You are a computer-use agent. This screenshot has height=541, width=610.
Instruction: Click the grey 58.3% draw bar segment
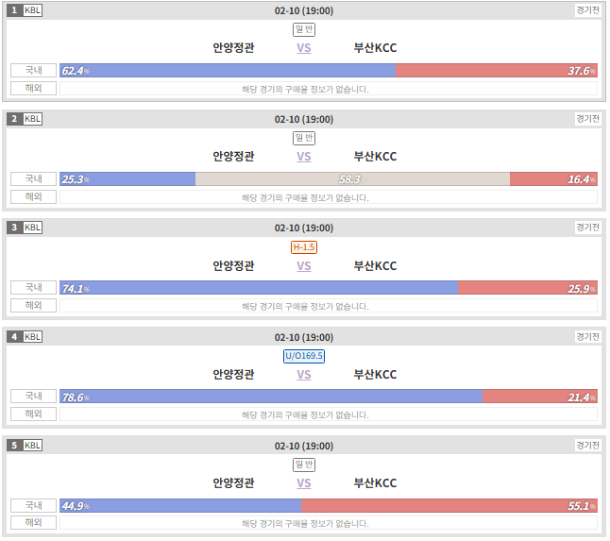coord(352,178)
